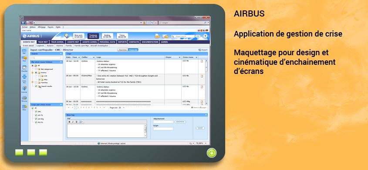368x170 pixels.
Task: Open the Chat sidebar icon
Action: (x=24, y=58)
